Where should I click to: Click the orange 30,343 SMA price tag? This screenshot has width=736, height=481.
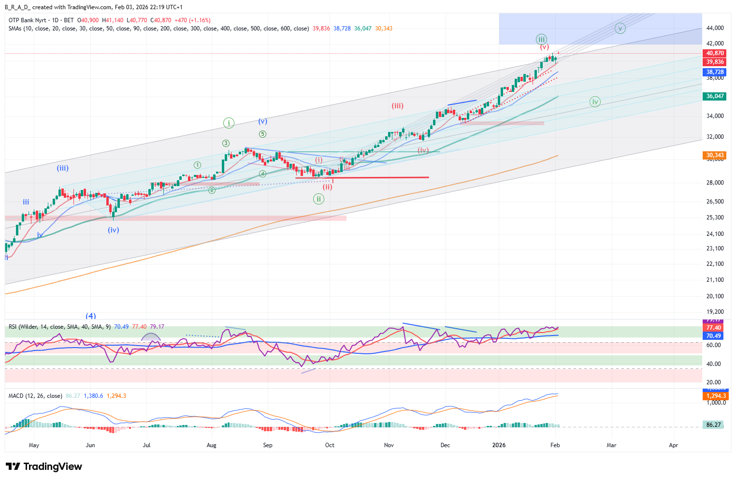(715, 155)
